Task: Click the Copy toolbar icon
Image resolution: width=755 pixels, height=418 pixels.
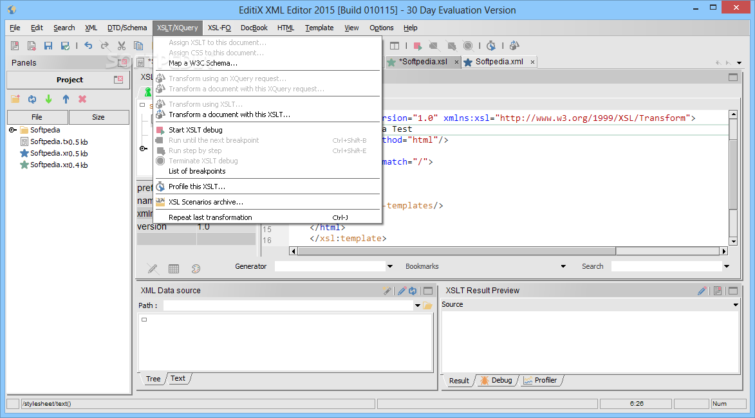Action: (138, 46)
